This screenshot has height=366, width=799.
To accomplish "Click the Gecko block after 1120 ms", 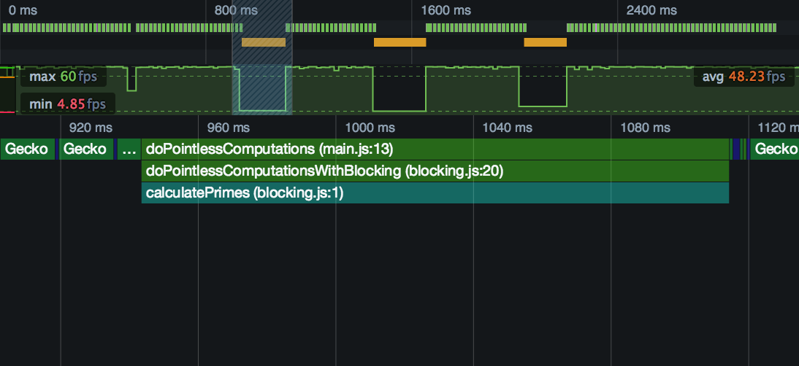I will click(775, 149).
